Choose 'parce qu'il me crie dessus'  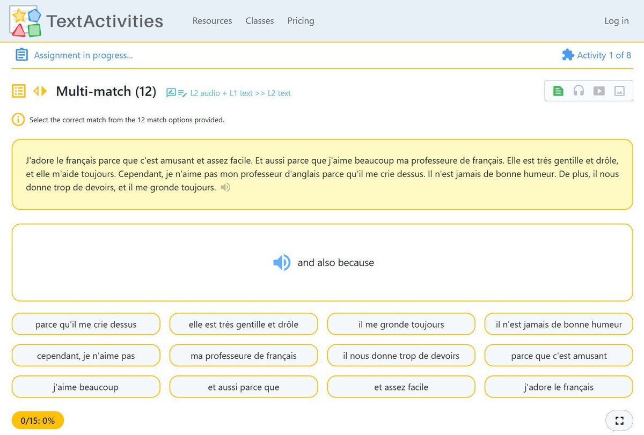tap(85, 324)
